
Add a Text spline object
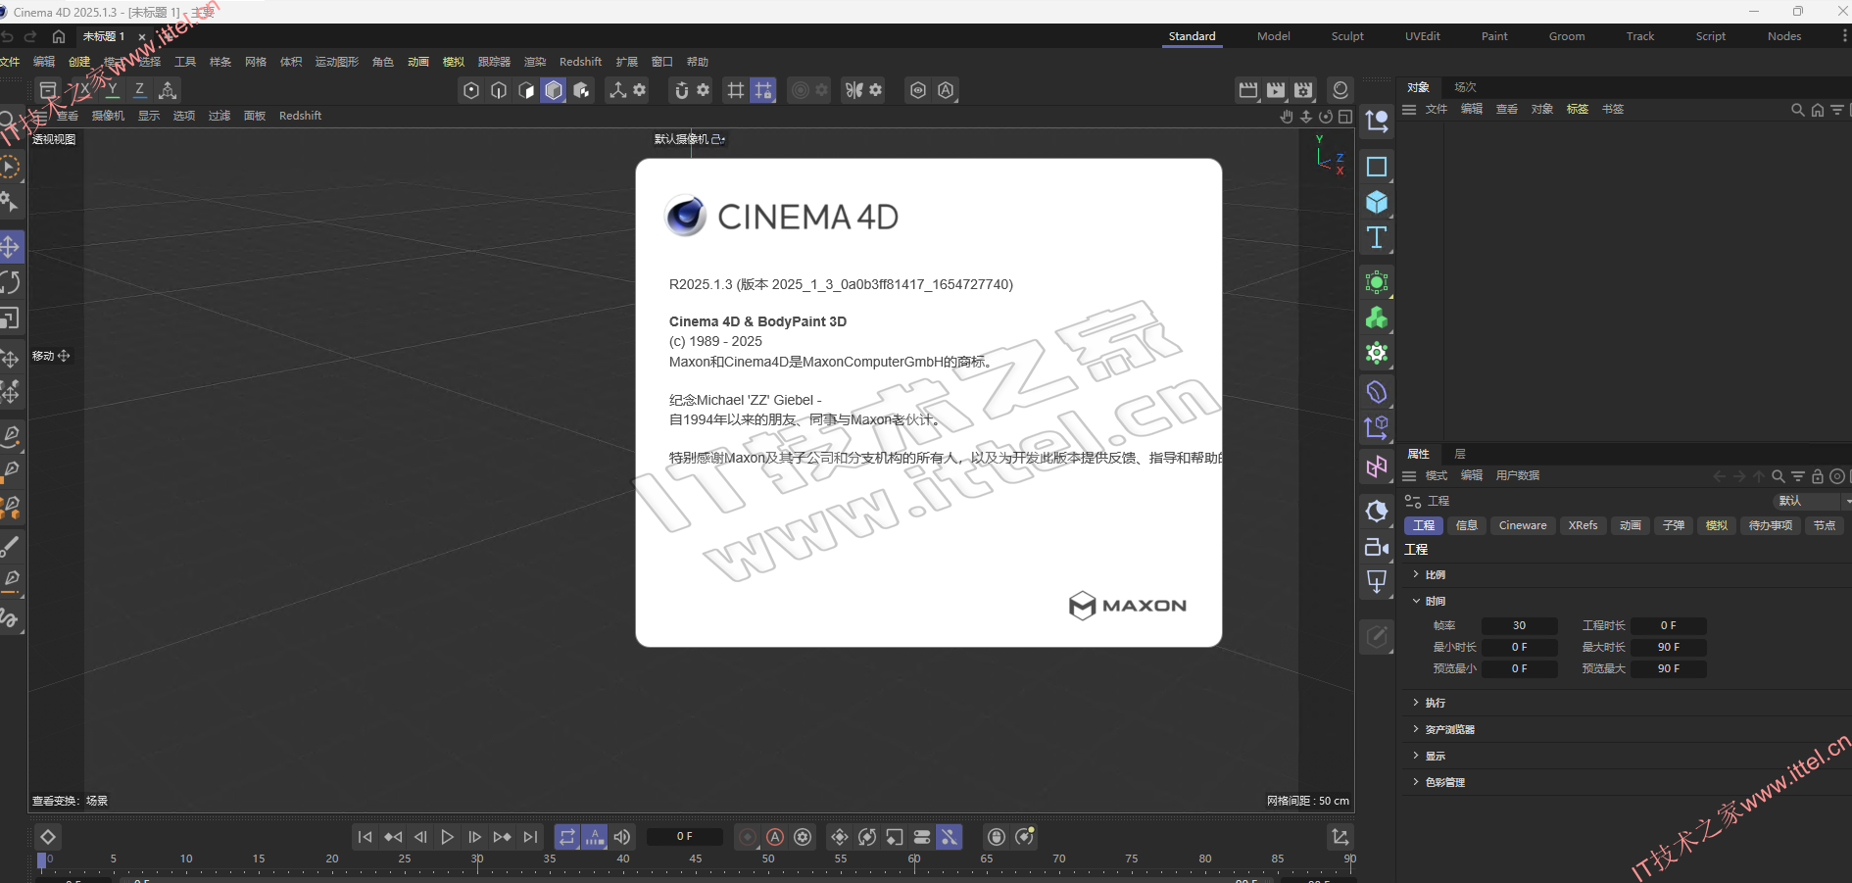tap(1377, 237)
